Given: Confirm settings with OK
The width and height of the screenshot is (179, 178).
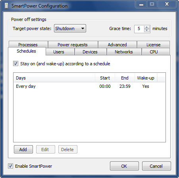Looking at the screenshot, I should [124, 166].
